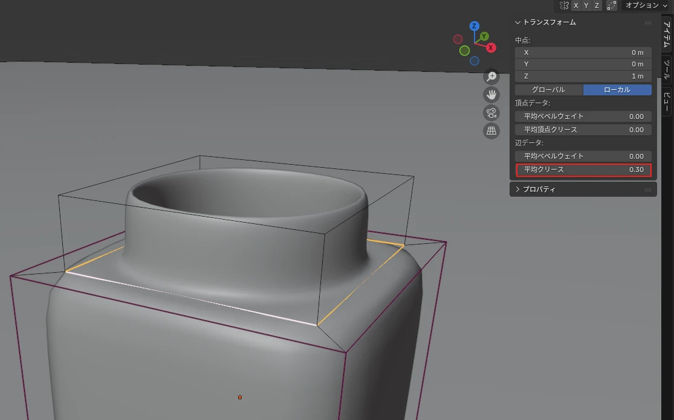This screenshot has height=420, width=674.
Task: Click the pan view hand icon
Action: (491, 95)
